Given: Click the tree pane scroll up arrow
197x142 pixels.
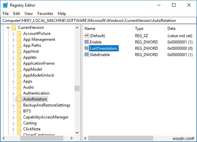Looking at the screenshot, I should pos(77,28).
